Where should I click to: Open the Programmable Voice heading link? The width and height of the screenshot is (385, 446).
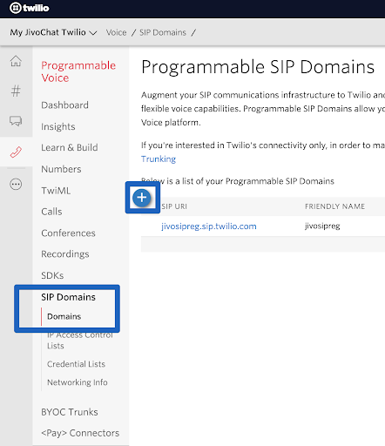coord(78,71)
